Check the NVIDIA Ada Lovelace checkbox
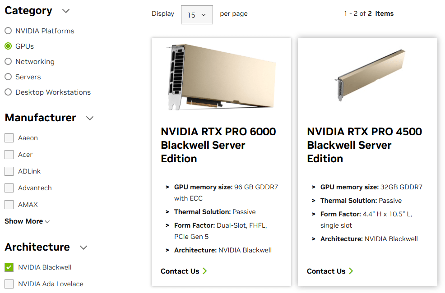This screenshot has height=293, width=445. point(9,284)
